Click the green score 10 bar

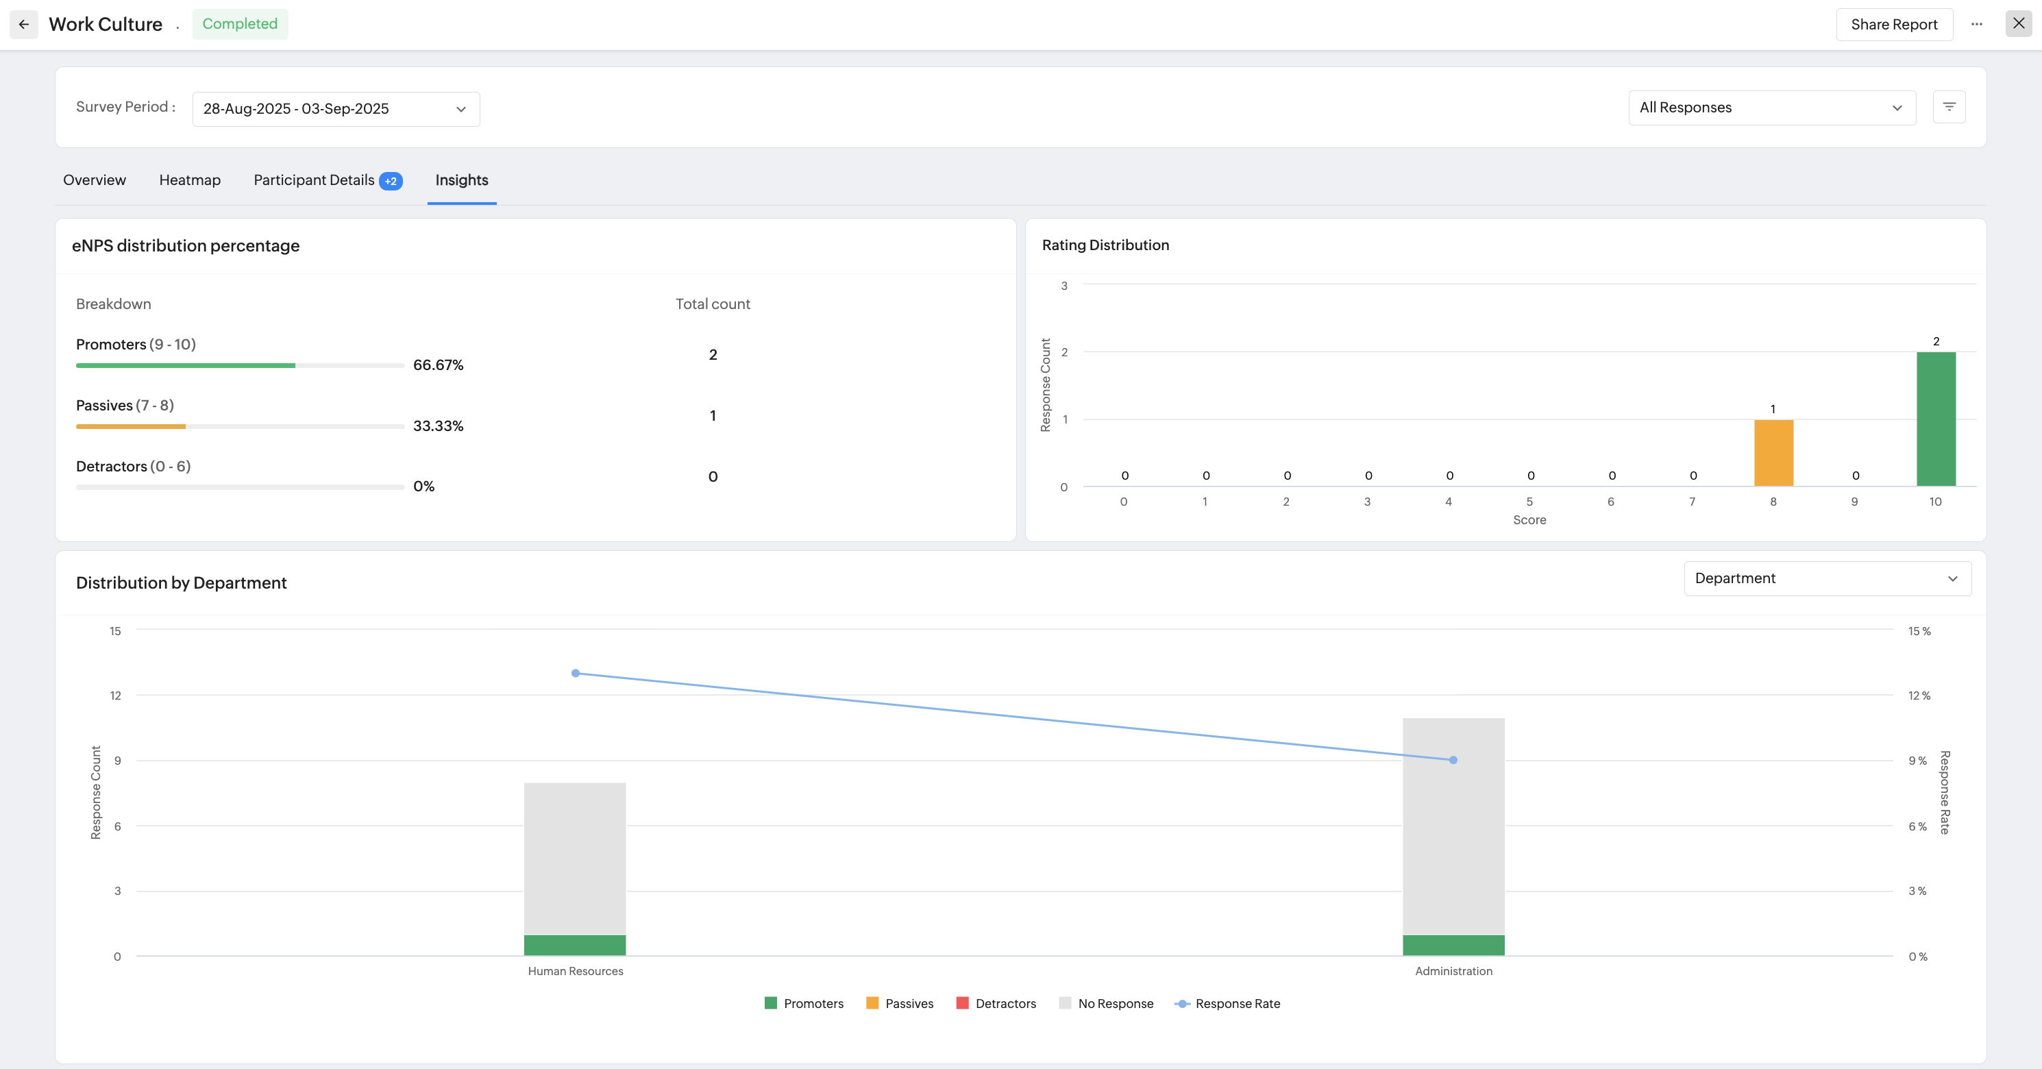(1935, 419)
